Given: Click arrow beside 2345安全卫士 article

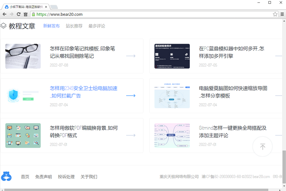Looking at the screenshot, I should coord(131,96).
